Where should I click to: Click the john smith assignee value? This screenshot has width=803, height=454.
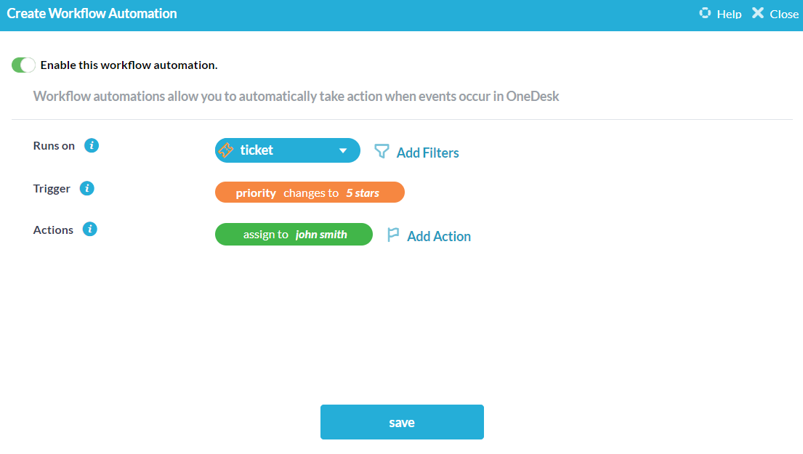(x=321, y=235)
